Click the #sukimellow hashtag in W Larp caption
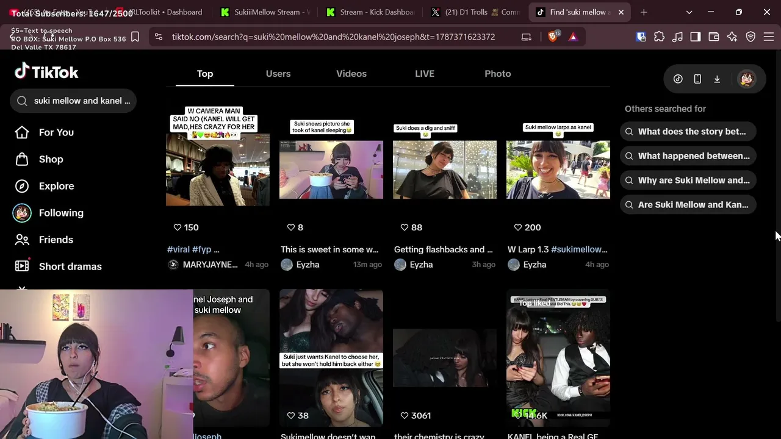The width and height of the screenshot is (781, 439). (579, 249)
